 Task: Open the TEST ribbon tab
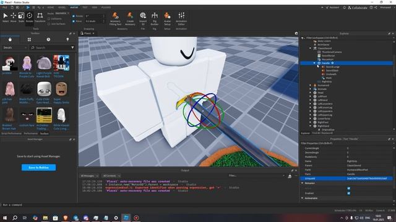[85, 7]
